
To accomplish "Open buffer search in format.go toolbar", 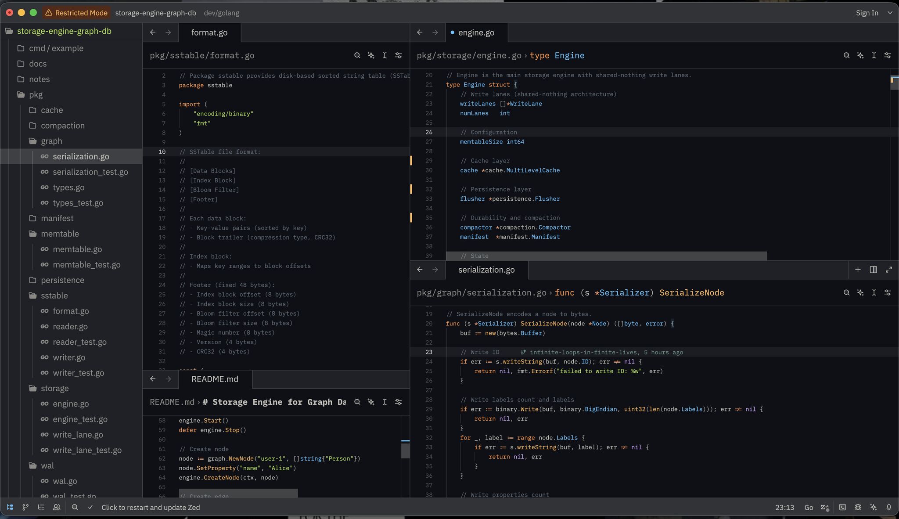I will [357, 55].
